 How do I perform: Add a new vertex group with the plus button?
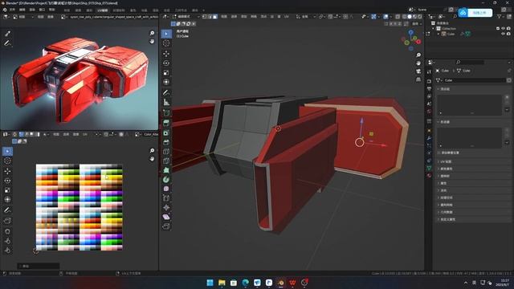(x=507, y=97)
